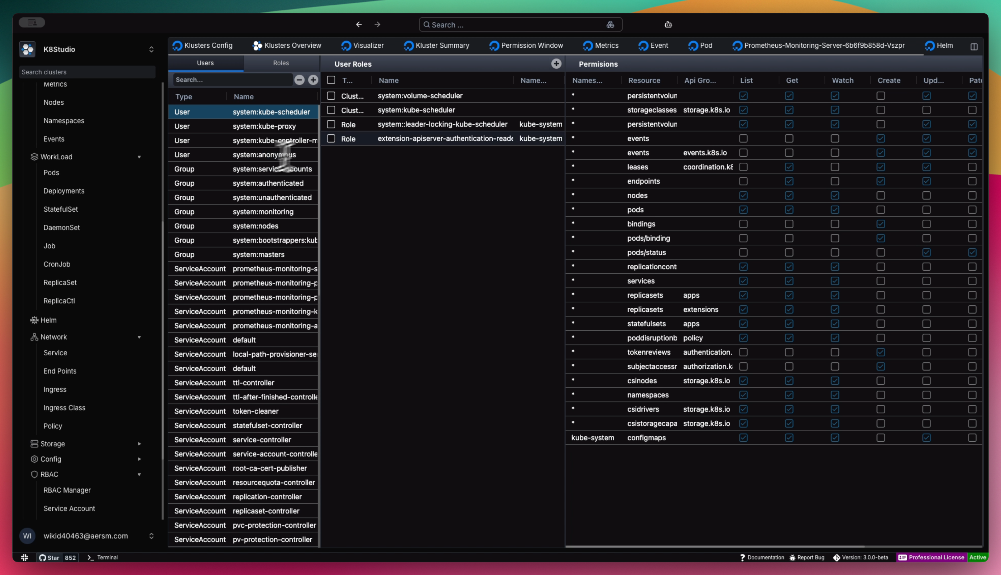Viewport: 1001px width, 575px height.
Task: Click the permissions horizontal scrollbar
Action: [715, 547]
